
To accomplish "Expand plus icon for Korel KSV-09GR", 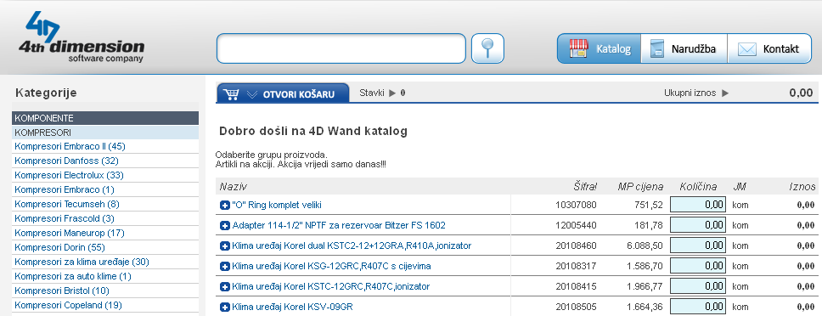I will click(224, 308).
